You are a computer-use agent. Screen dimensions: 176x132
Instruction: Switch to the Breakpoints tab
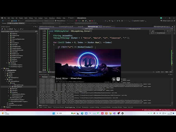click(85, 107)
